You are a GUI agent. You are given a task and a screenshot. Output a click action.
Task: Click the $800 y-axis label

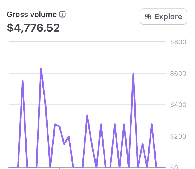tap(178, 42)
